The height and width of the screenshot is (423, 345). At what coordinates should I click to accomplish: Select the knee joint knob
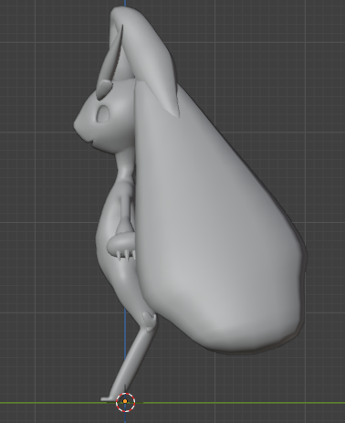[149, 321]
